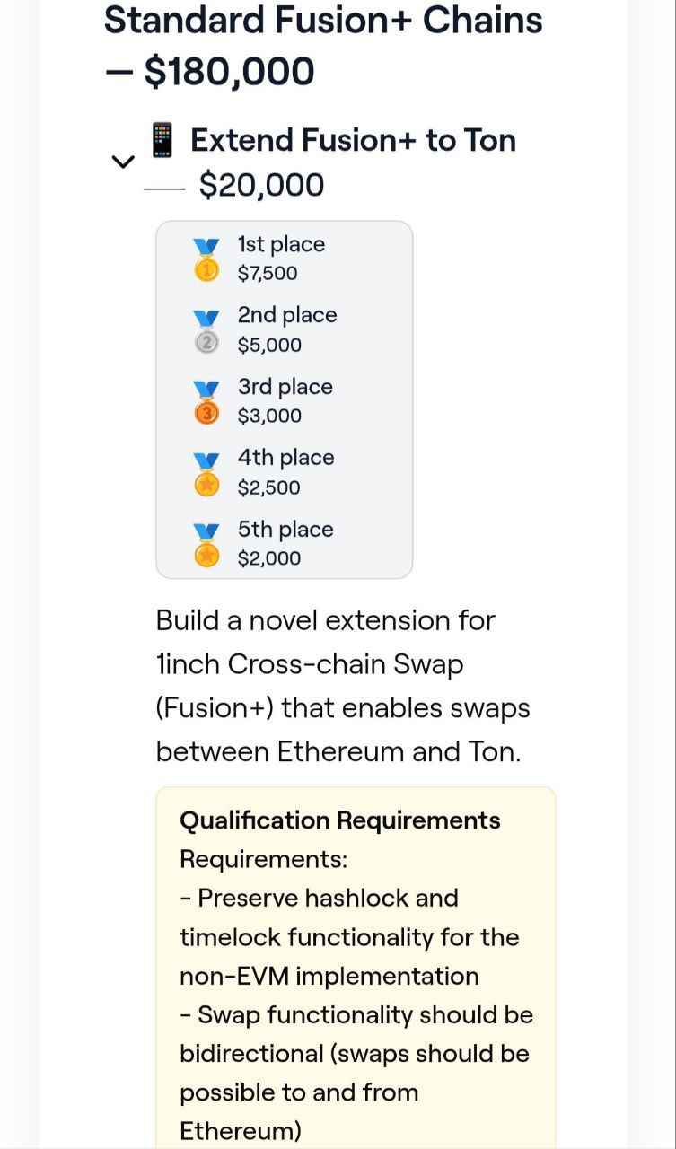Click the bronze 3rd place medal icon
Screen dimensions: 676x1149
[206, 401]
